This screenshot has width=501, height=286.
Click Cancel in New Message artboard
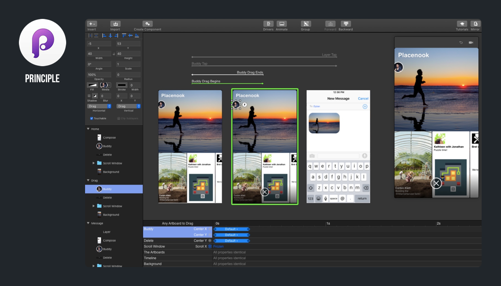(363, 99)
